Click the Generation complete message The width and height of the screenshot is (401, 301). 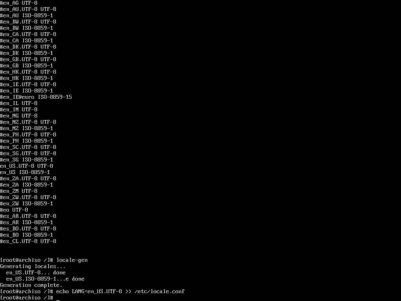pos(31,285)
